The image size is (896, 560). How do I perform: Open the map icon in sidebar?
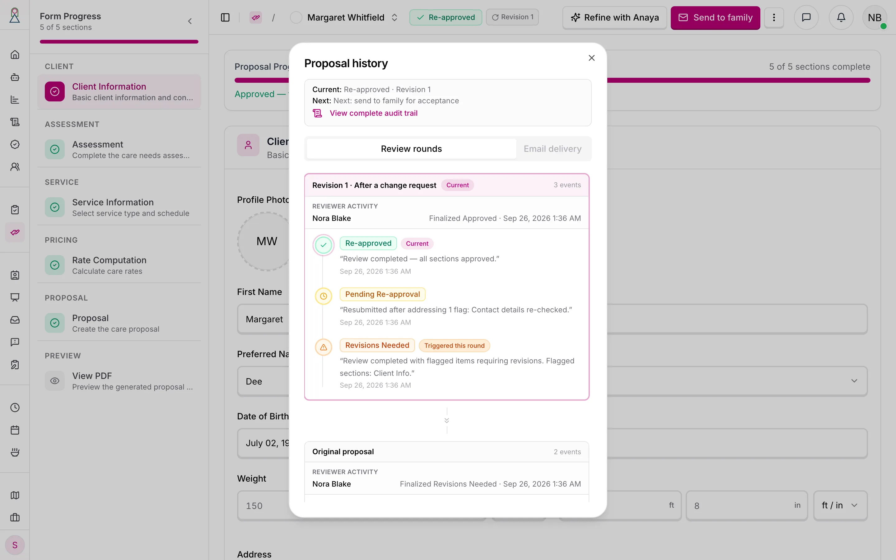click(x=15, y=495)
